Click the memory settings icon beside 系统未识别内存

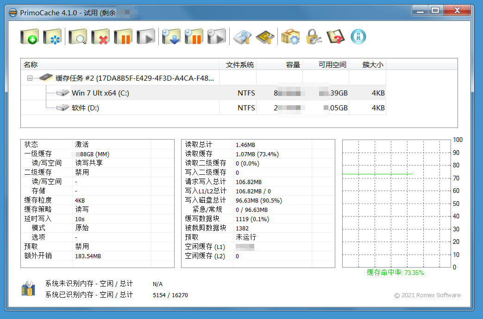pos(28,288)
